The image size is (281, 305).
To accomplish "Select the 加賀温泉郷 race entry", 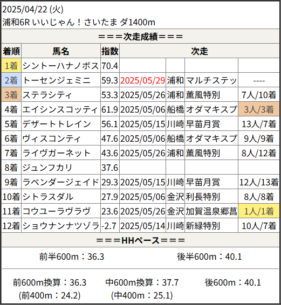I will click(211, 211).
